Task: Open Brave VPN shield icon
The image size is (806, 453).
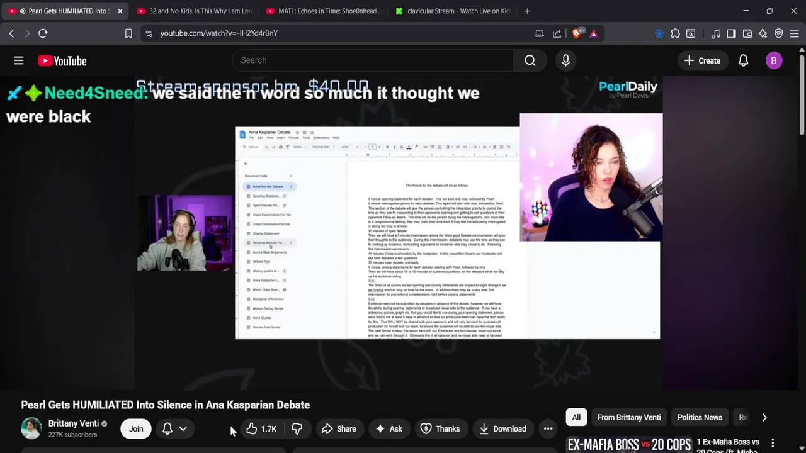Action: click(x=778, y=33)
